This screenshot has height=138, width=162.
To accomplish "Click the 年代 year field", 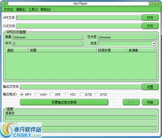I will tap(48, 43).
